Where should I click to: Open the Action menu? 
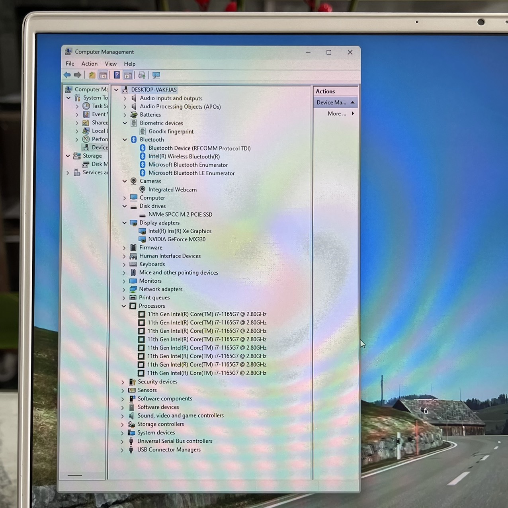pyautogui.click(x=90, y=64)
